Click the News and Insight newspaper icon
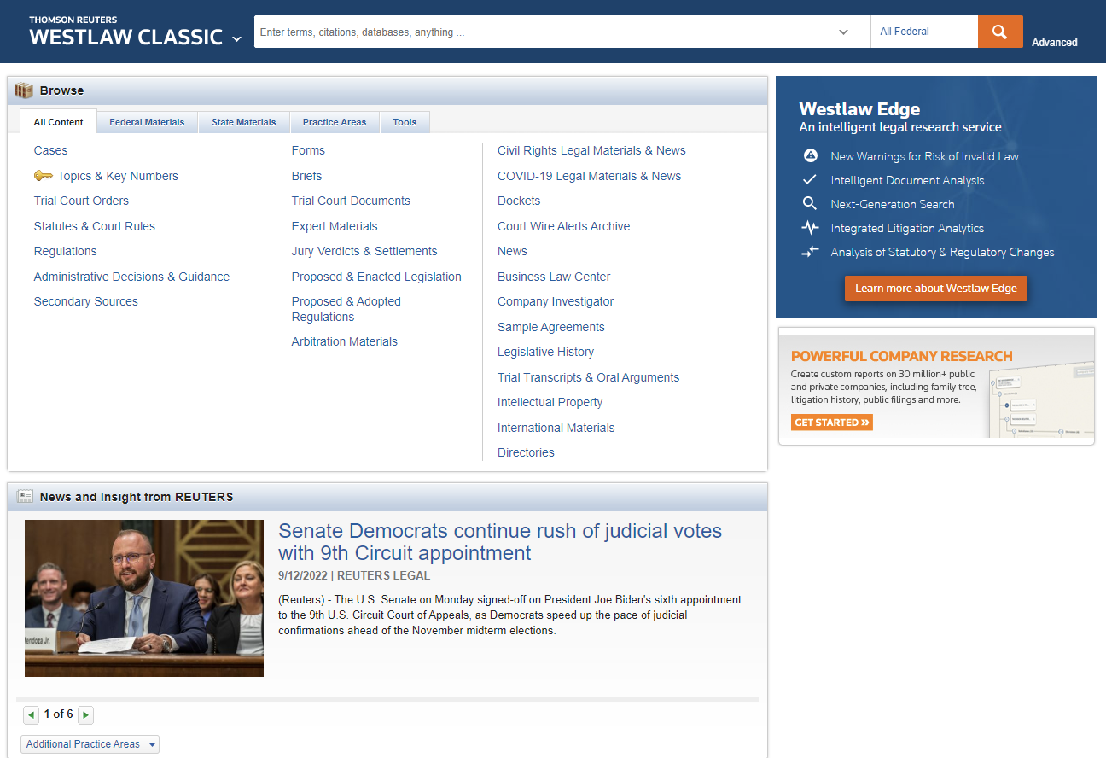The height and width of the screenshot is (758, 1106). click(25, 497)
